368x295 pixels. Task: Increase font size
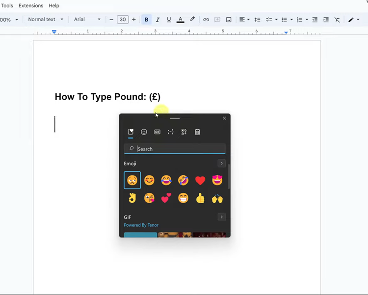coord(134,20)
